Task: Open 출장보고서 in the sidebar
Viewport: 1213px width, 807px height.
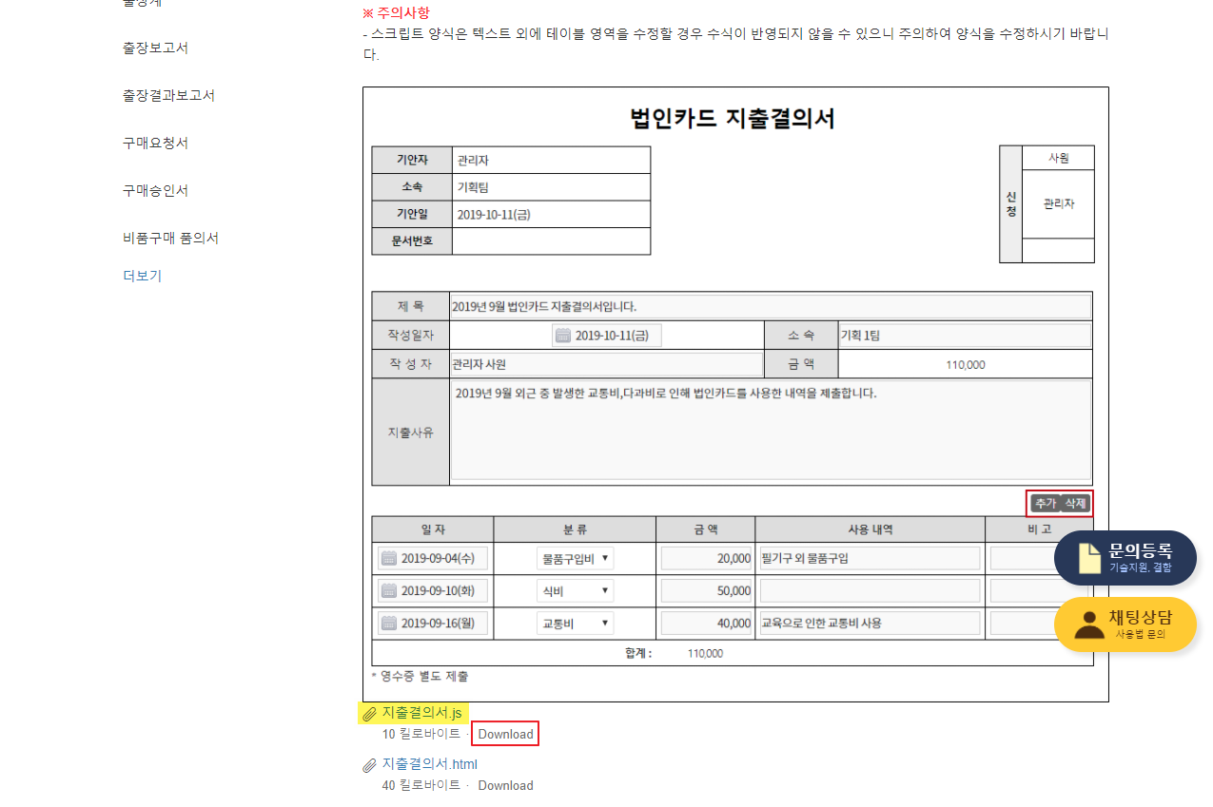Action: click(x=155, y=48)
